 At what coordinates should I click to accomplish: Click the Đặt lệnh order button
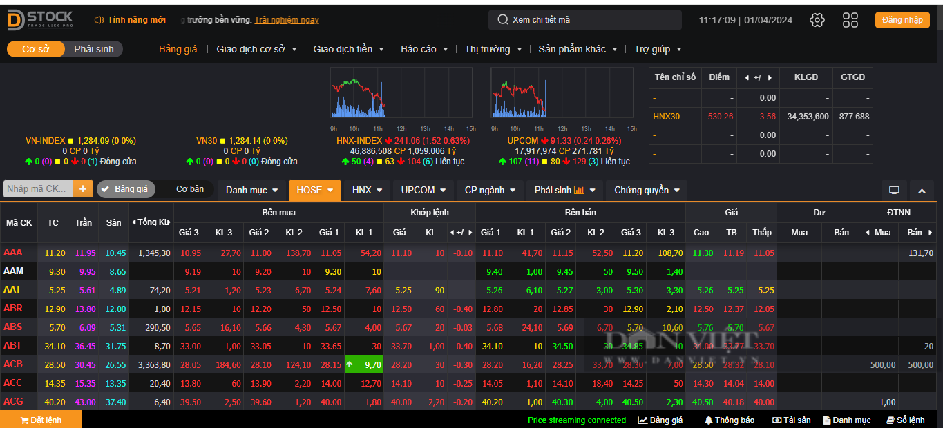click(41, 420)
